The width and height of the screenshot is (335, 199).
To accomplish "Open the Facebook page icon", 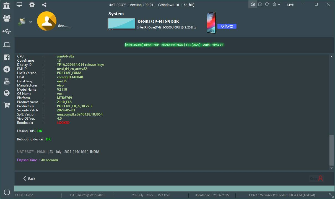I will (7, 57).
